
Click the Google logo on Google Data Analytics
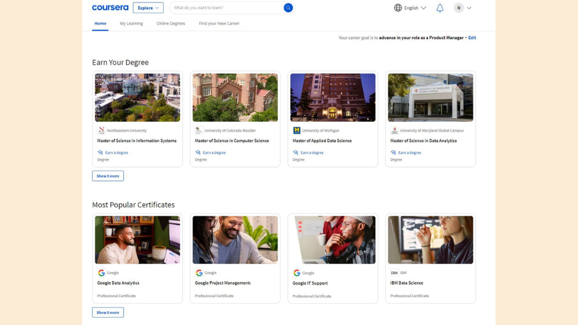click(x=101, y=273)
